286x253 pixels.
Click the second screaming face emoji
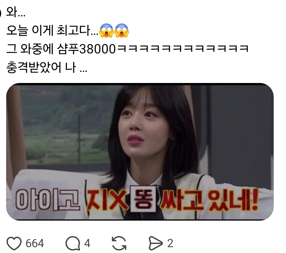(122, 31)
